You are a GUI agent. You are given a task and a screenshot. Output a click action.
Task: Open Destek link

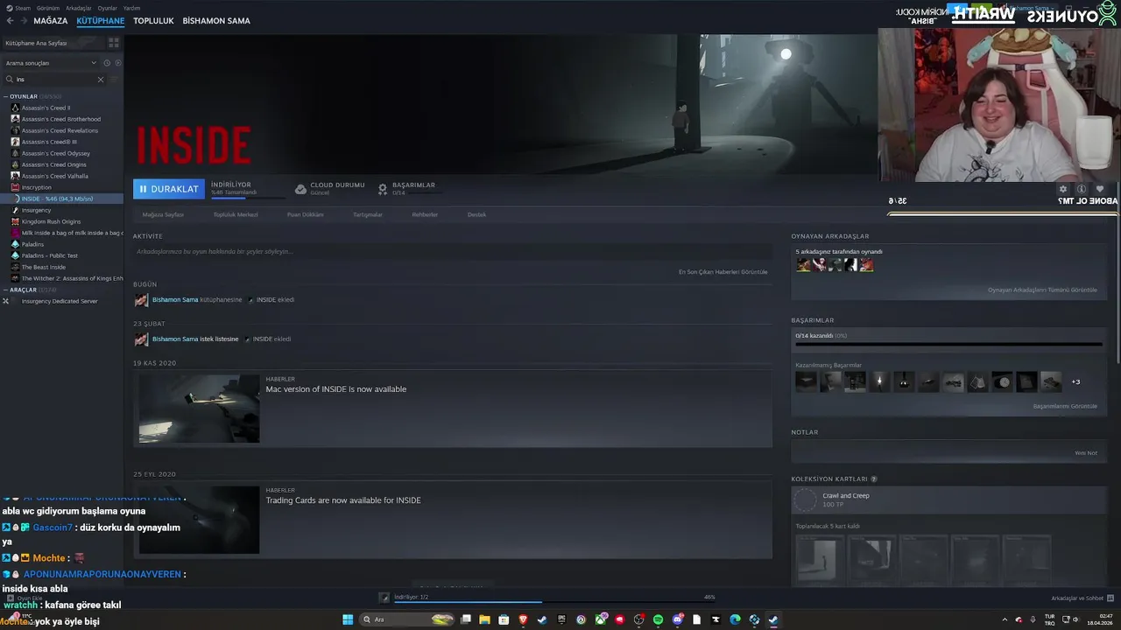click(x=476, y=214)
